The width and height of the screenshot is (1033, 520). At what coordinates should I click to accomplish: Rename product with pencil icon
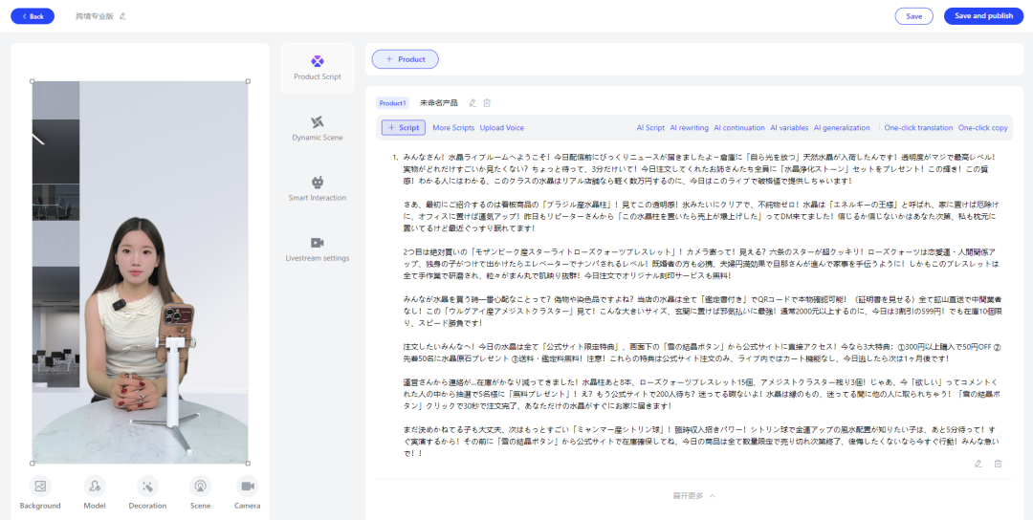(x=473, y=102)
